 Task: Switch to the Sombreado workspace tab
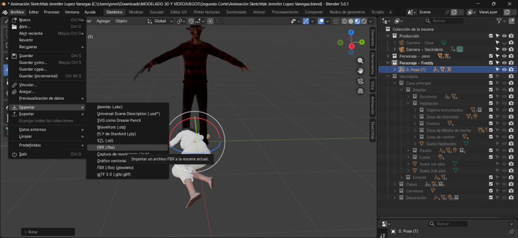pyautogui.click(x=236, y=12)
